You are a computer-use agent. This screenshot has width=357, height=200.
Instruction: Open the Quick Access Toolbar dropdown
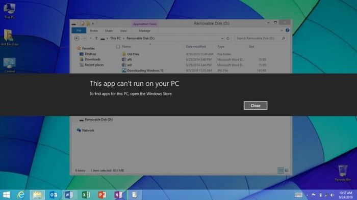(x=93, y=23)
